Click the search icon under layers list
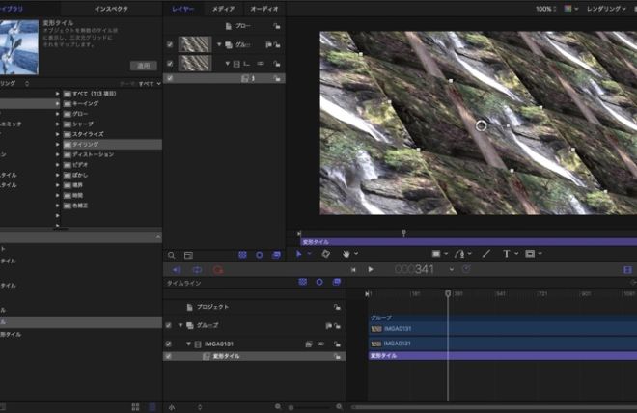Image resolution: width=637 pixels, height=413 pixels. (x=172, y=255)
